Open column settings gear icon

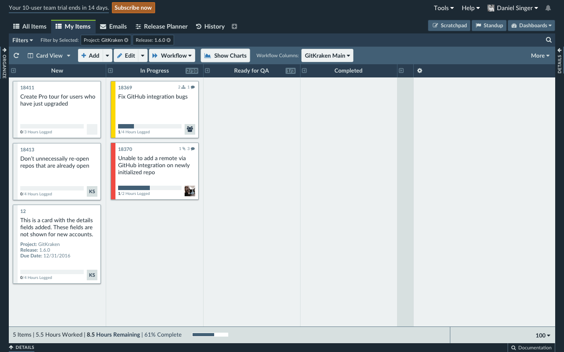[419, 70]
